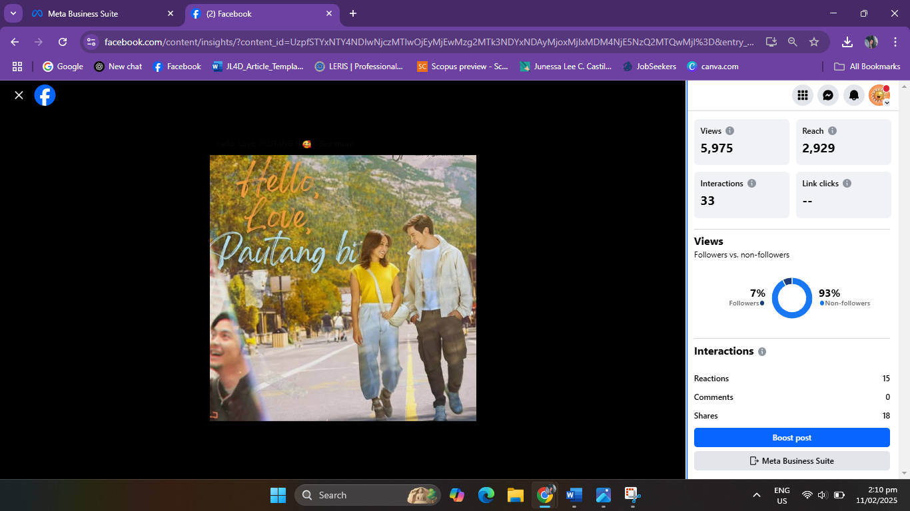
Task: Show hidden system tray icons
Action: [x=757, y=495]
